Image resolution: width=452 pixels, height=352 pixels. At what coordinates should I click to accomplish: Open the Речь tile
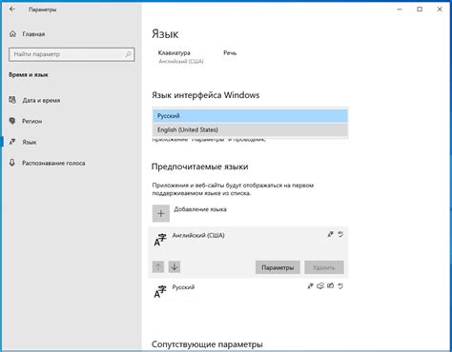pos(230,53)
